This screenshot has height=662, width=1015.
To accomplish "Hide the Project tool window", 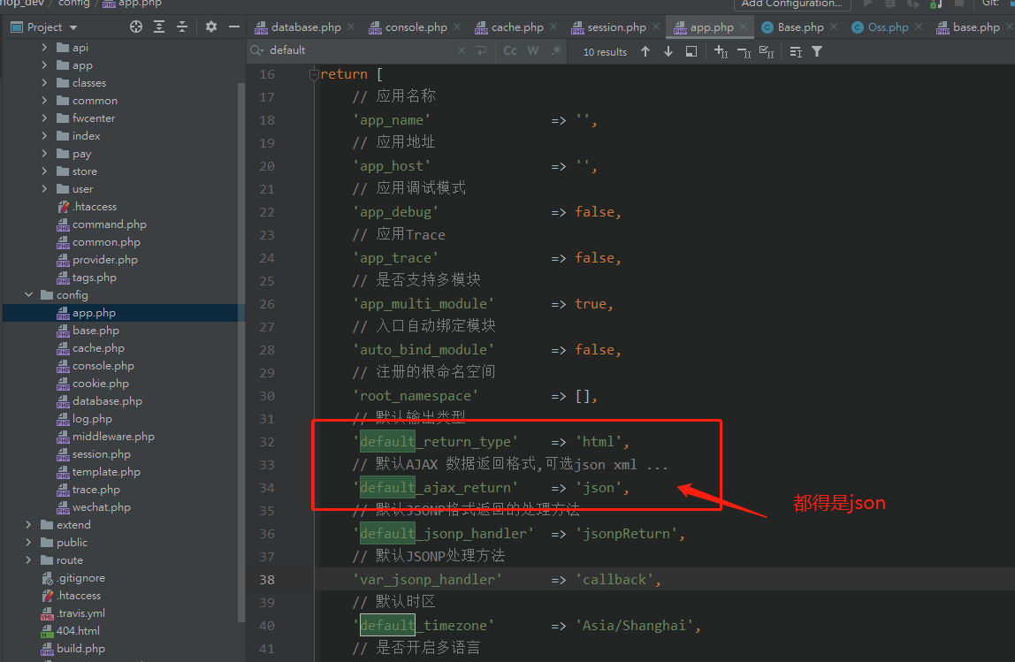I will pos(233,27).
